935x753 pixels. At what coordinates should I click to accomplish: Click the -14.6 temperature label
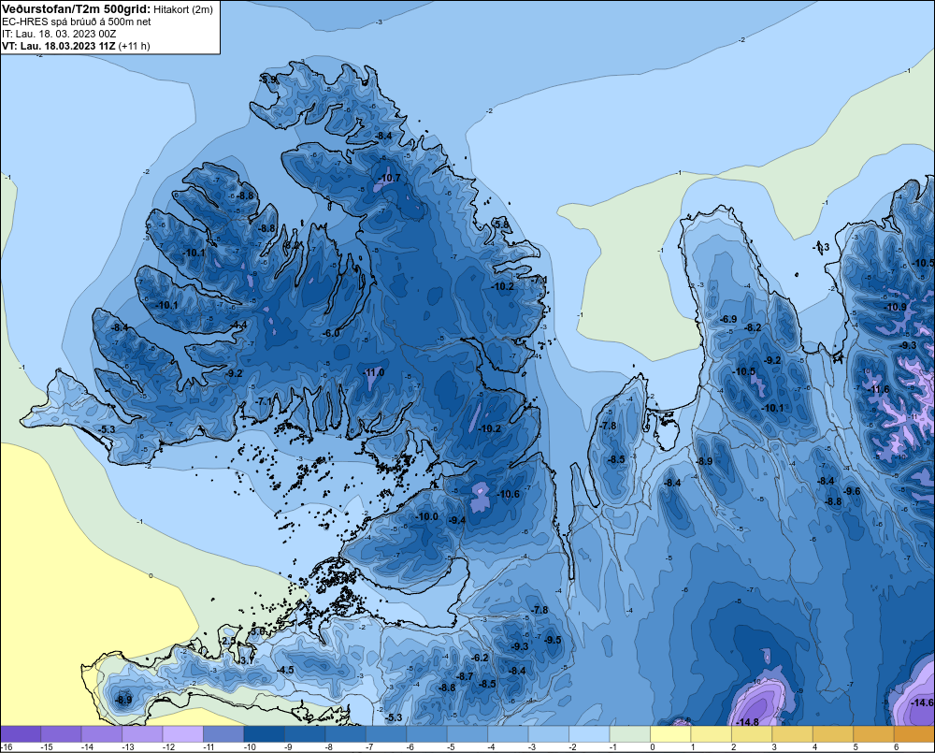point(922,702)
